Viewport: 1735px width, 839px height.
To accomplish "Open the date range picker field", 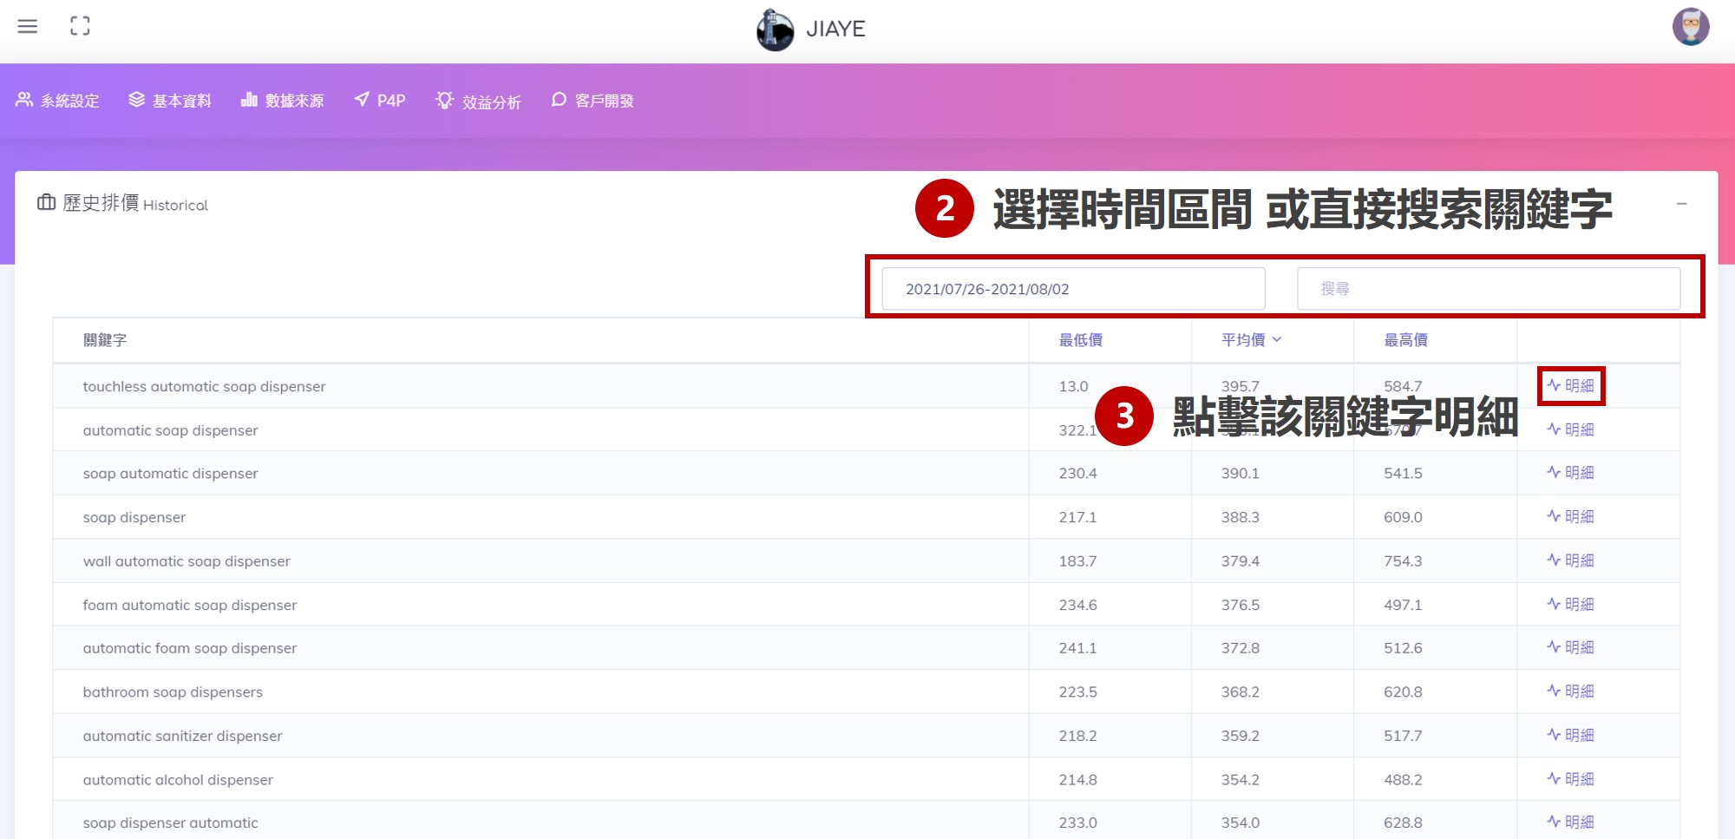I will 1073,289.
